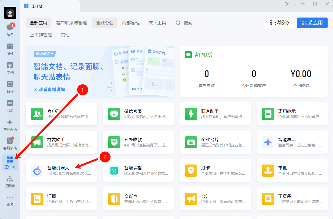The width and height of the screenshot is (333, 219).
Task: Open the 公告 announcement app icon
Action: [x=191, y=199]
